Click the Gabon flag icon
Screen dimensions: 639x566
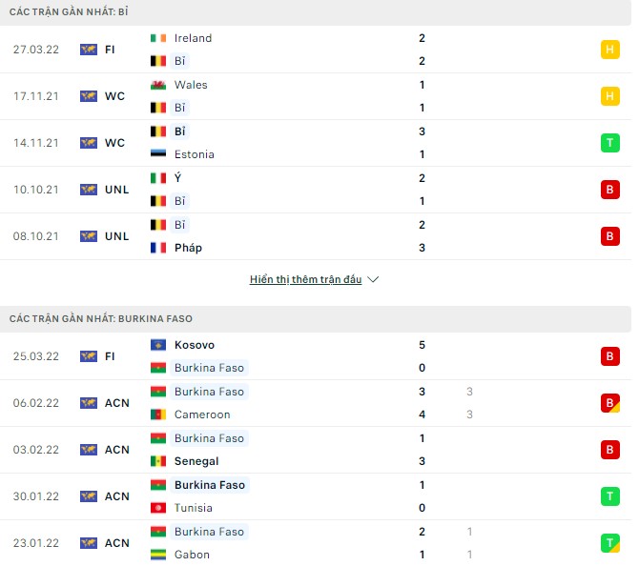(x=158, y=555)
